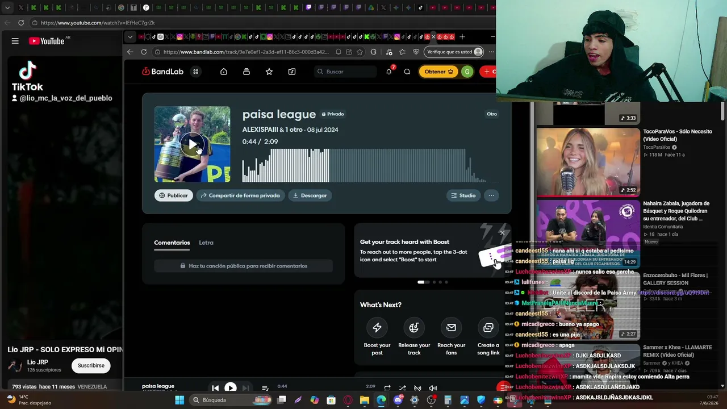
Task: Open the BandLab home feed icon
Action: coord(224,72)
